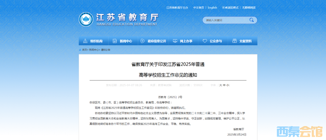
Task: Set font size to 中
Action: [x=224, y=85]
